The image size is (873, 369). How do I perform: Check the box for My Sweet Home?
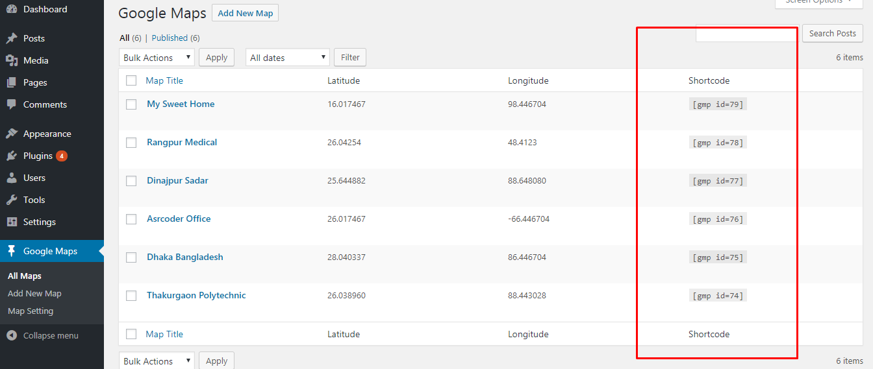tap(131, 104)
